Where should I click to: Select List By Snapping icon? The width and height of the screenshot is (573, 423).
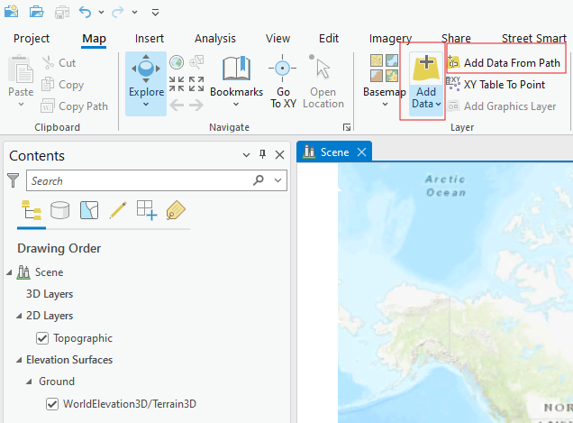coord(146,211)
